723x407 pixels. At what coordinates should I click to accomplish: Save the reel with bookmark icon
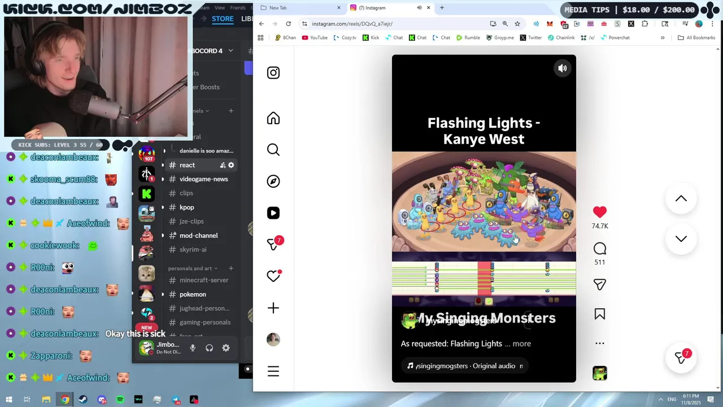(x=600, y=314)
